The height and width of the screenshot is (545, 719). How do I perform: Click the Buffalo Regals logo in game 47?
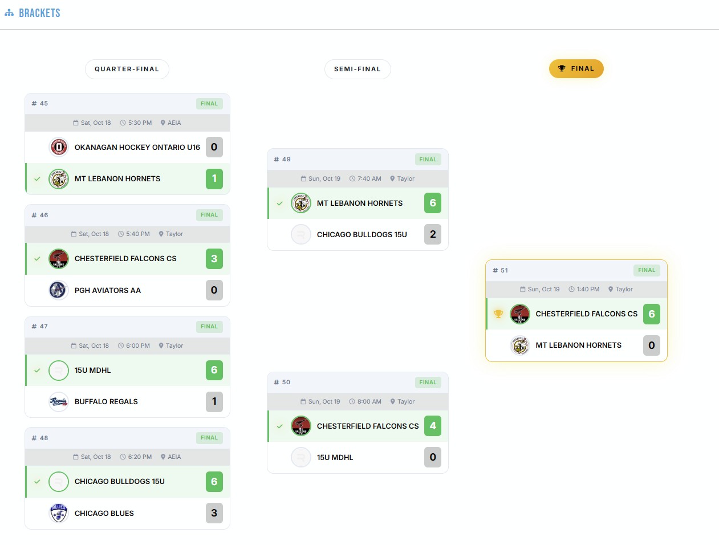coord(58,402)
